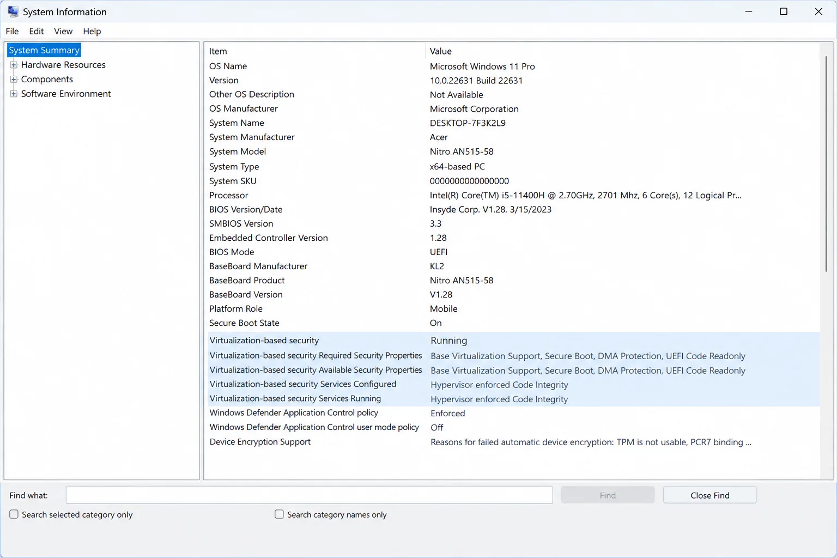837x558 pixels.
Task: Select the System Manufacturer row
Action: (513, 137)
